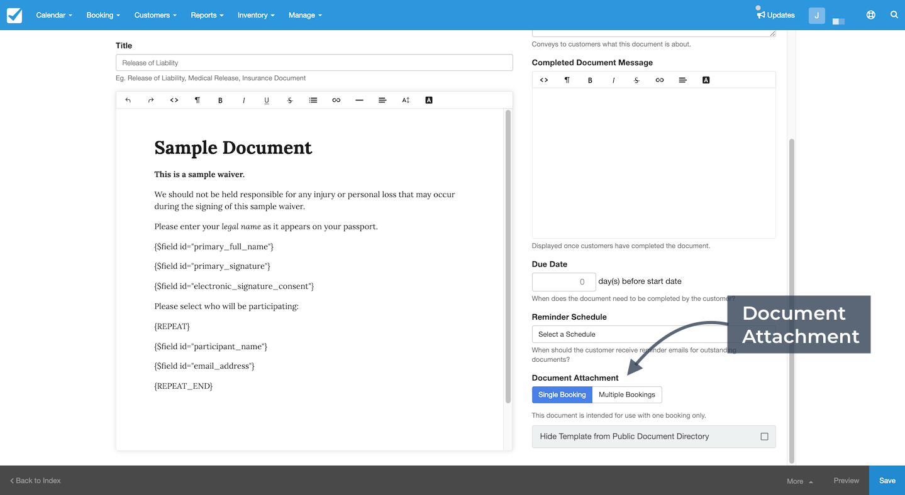Screen dimensions: 905x495
Task: Click the document editor vertical scrollbar
Action: coord(508,256)
